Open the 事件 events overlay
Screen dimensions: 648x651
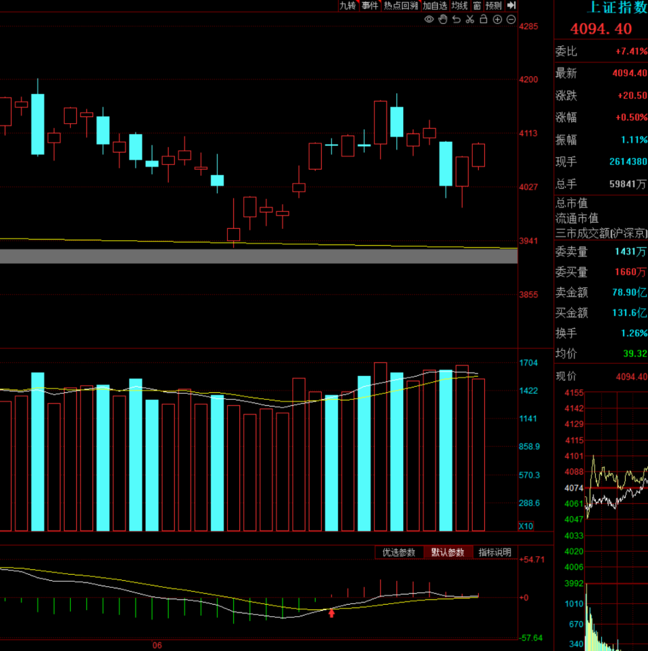coord(370,5)
